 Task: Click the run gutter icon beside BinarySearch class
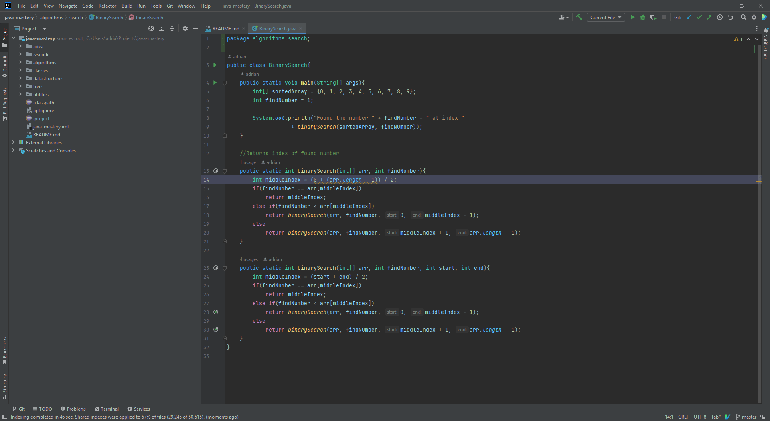(x=215, y=65)
